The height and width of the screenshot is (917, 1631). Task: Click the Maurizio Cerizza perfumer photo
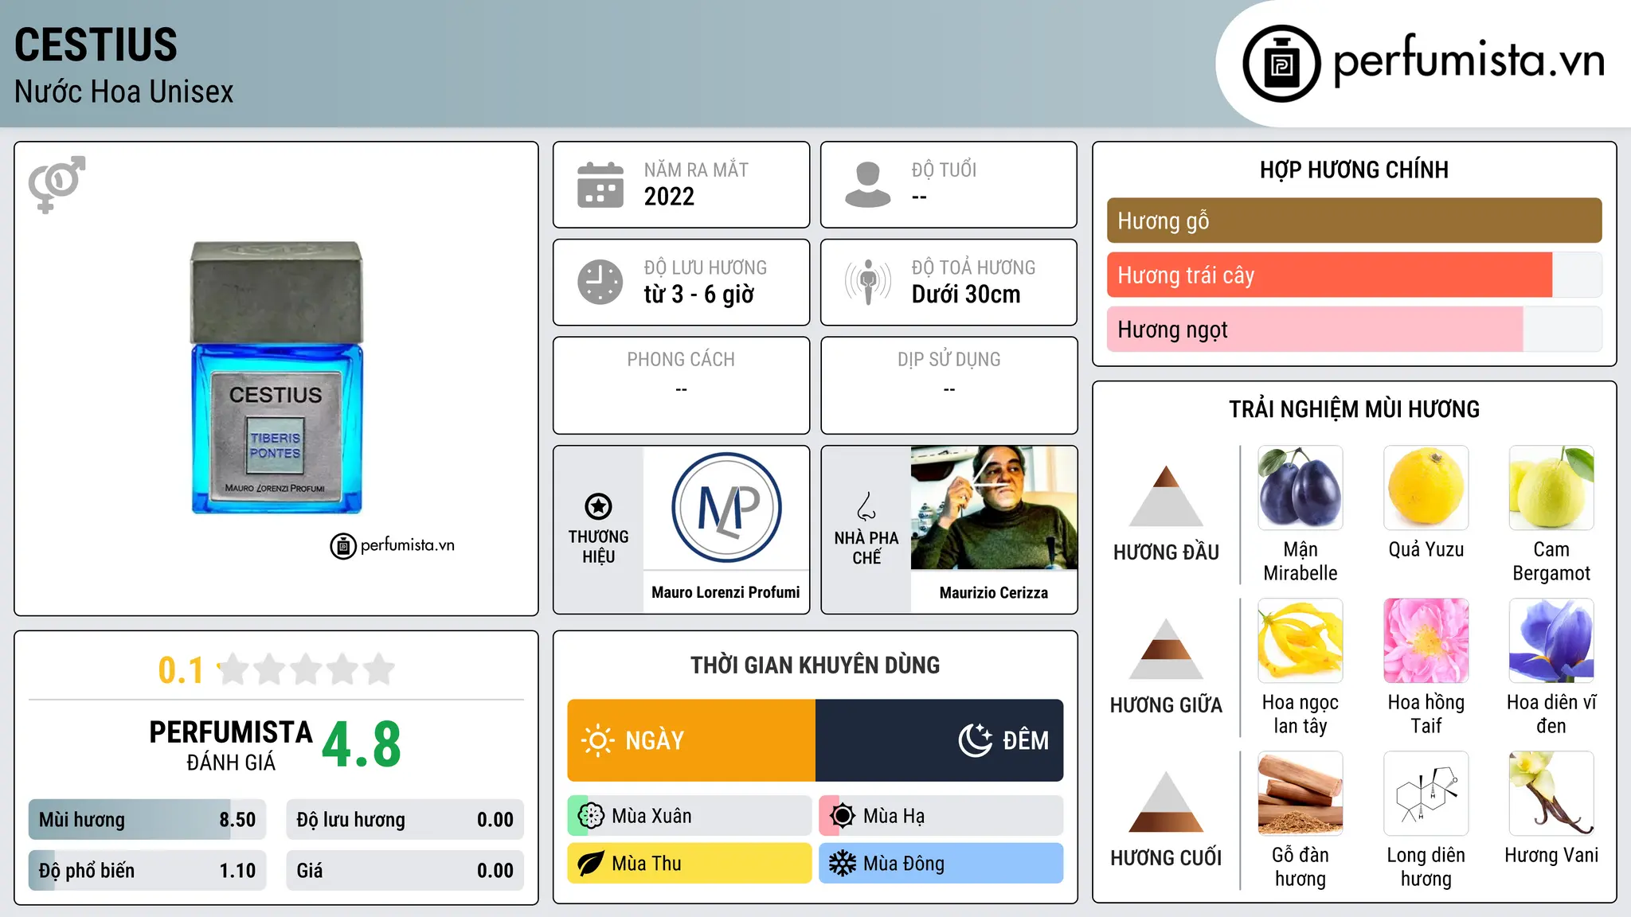pyautogui.click(x=994, y=508)
